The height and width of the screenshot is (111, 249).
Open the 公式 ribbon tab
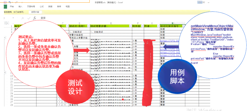pyautogui.click(x=41, y=7)
